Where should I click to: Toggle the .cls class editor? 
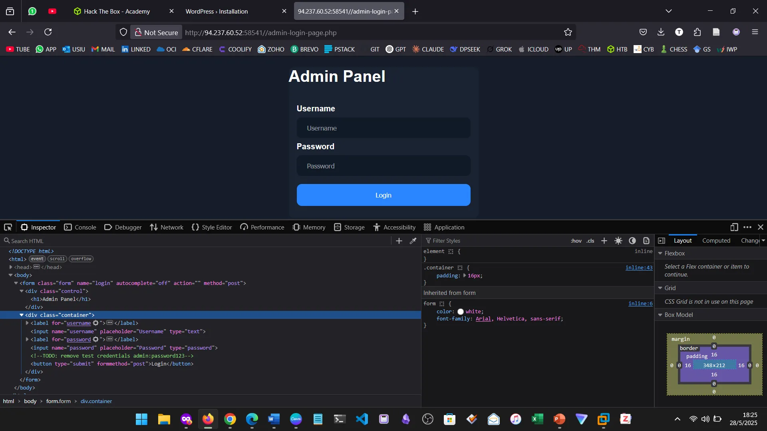pyautogui.click(x=590, y=241)
